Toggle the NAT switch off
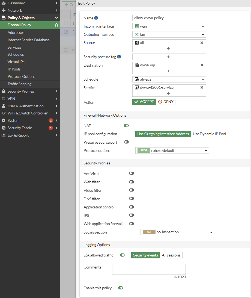The width and height of the screenshot is (251, 298). pyautogui.click(x=126, y=126)
